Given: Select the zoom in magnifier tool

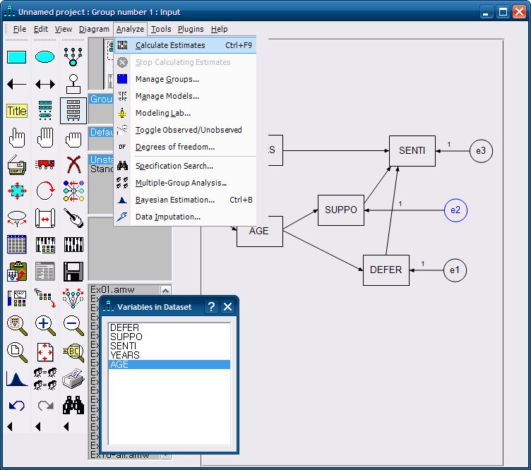Looking at the screenshot, I should (44, 325).
